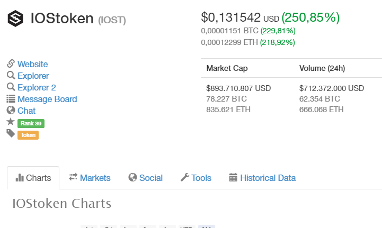Click the list icon beside Message Board
The height and width of the screenshot is (228, 382).
point(11,99)
